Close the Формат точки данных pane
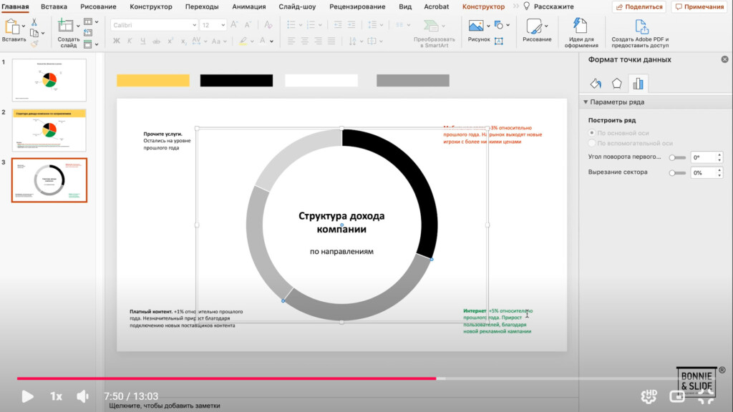The height and width of the screenshot is (412, 733). tap(724, 59)
